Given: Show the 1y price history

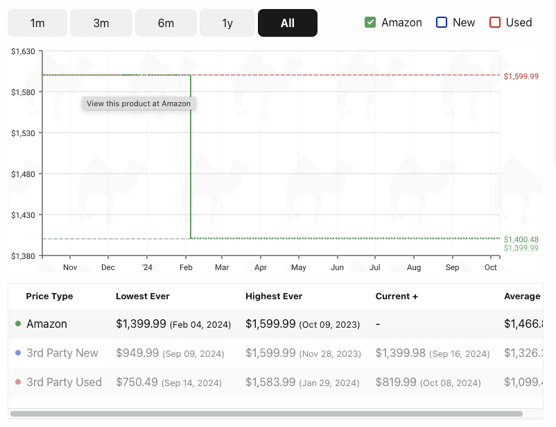Looking at the screenshot, I should click(x=227, y=23).
